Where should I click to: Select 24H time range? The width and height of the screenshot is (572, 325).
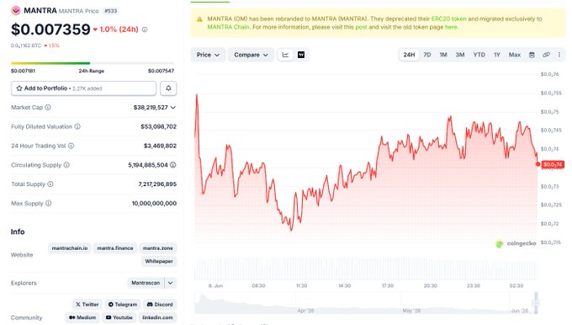(409, 55)
